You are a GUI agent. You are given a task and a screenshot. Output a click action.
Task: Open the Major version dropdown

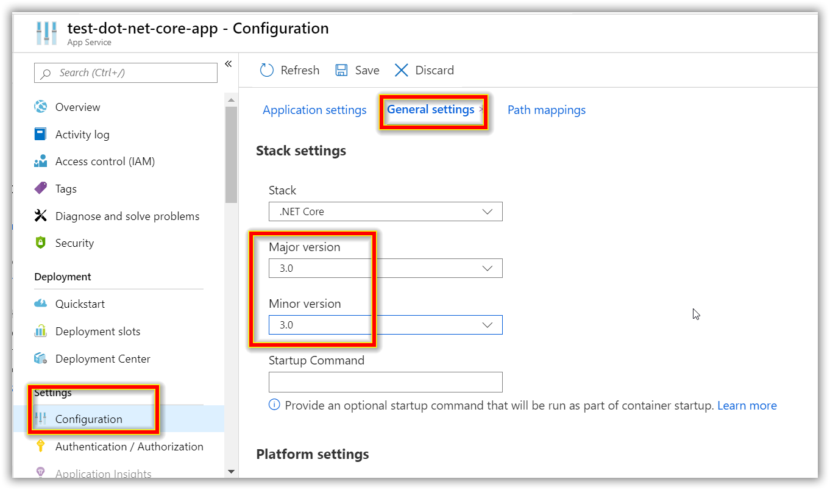(x=385, y=268)
